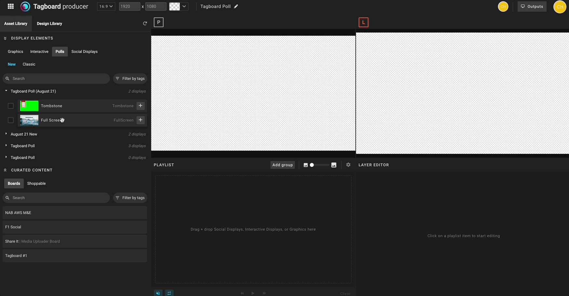
Task: Switch to the Asset Library tab
Action: [x=16, y=24]
